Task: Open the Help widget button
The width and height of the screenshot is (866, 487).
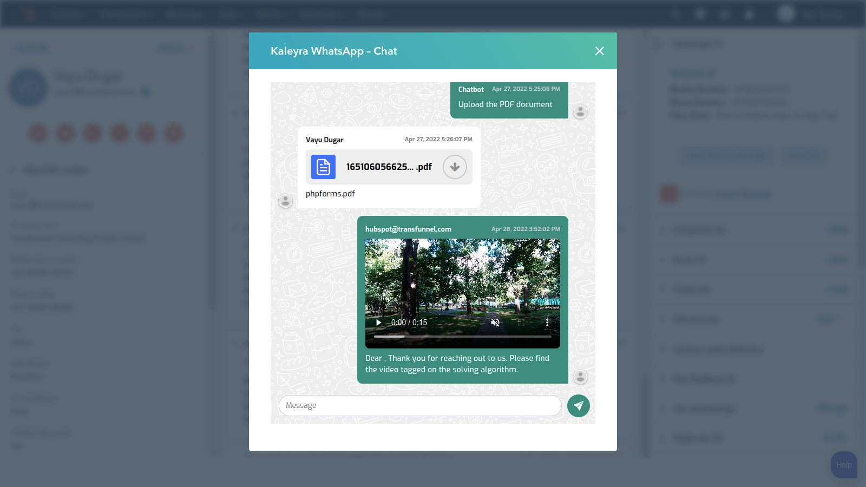Action: click(844, 465)
